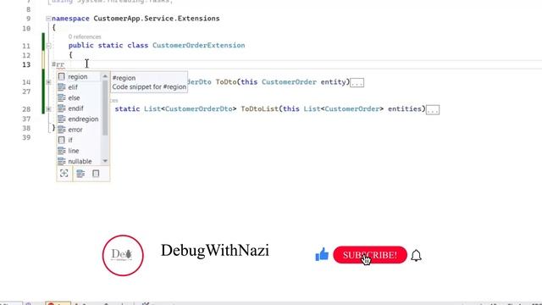This screenshot has height=305, width=542.
Task: Expand the ToDtoList method body ellipsis box
Action: [x=433, y=109]
